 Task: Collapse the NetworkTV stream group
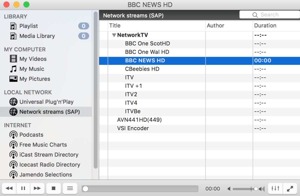[114, 35]
